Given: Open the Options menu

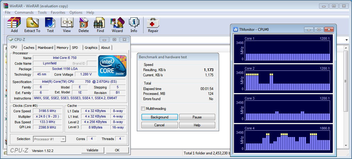Looking at the screenshot, I should [76, 13].
